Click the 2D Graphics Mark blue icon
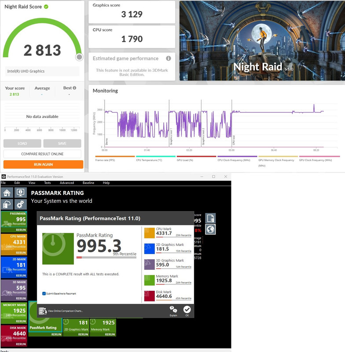 pyautogui.click(x=150, y=249)
